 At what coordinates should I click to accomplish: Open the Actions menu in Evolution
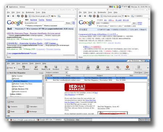[x=25, y=63]
